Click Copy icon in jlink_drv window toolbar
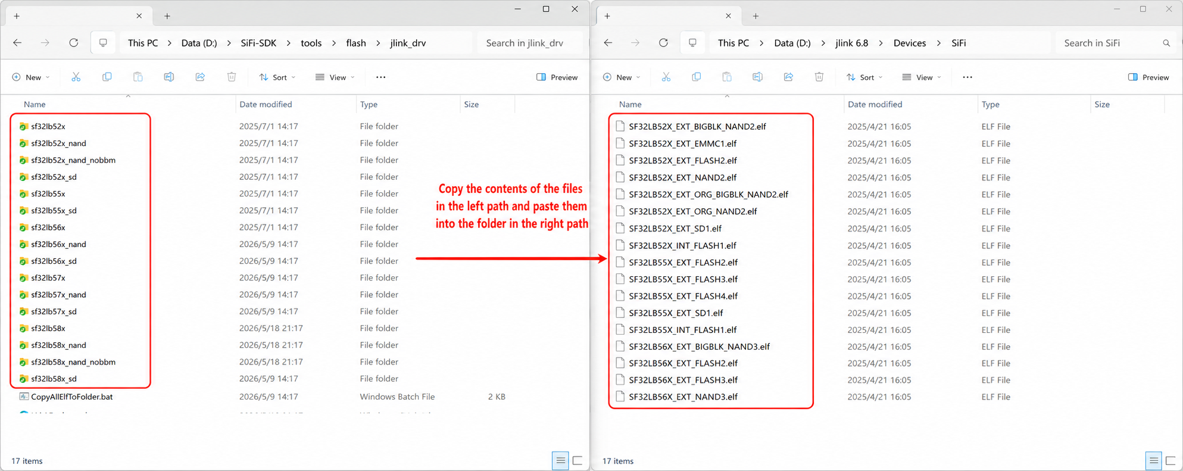The width and height of the screenshot is (1183, 471). 107,77
